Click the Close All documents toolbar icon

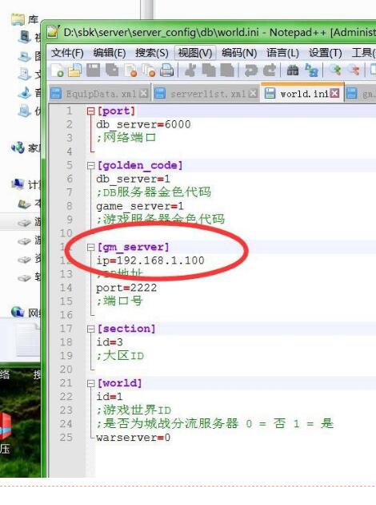pyautogui.click(x=149, y=71)
